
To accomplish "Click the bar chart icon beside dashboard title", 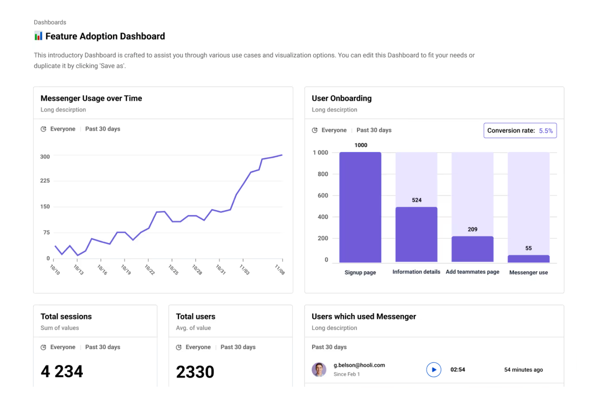I will coord(38,36).
